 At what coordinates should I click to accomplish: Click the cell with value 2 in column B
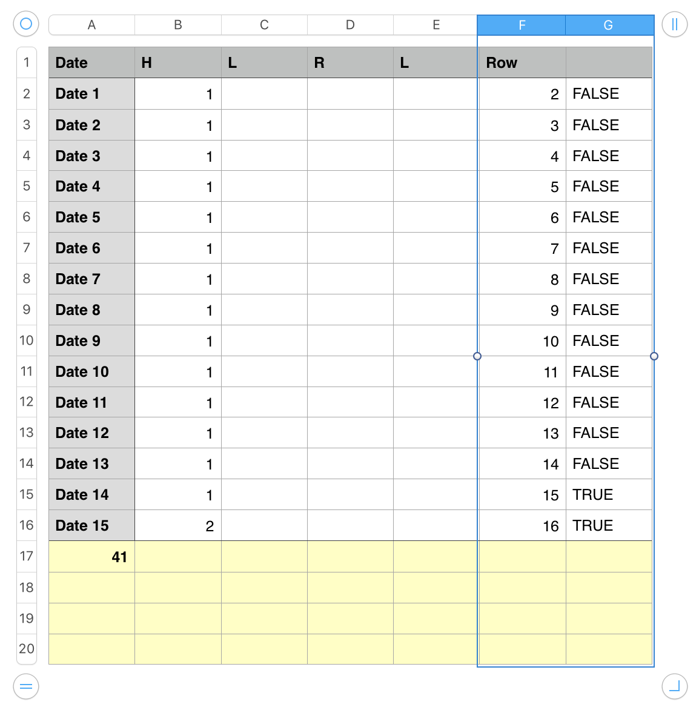(178, 525)
